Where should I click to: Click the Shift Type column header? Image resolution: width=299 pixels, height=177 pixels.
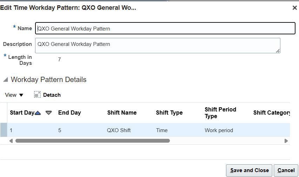169,113
